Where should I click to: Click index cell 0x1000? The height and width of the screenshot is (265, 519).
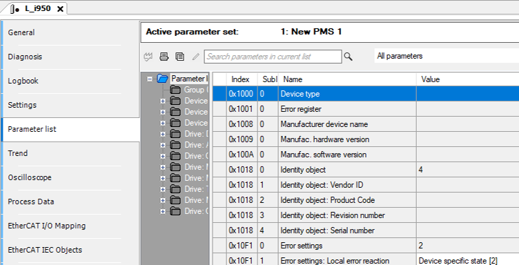point(242,94)
